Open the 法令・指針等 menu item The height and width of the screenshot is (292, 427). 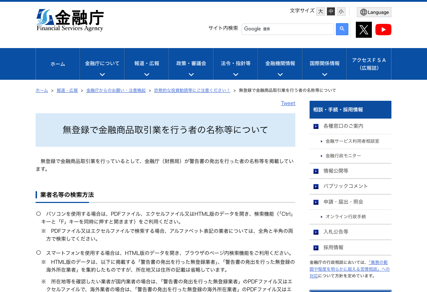tap(236, 63)
